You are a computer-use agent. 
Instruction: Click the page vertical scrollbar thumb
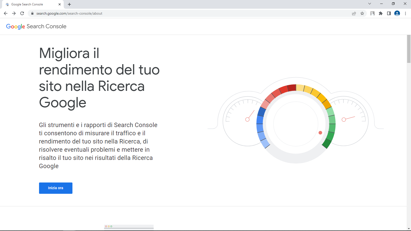[409, 49]
